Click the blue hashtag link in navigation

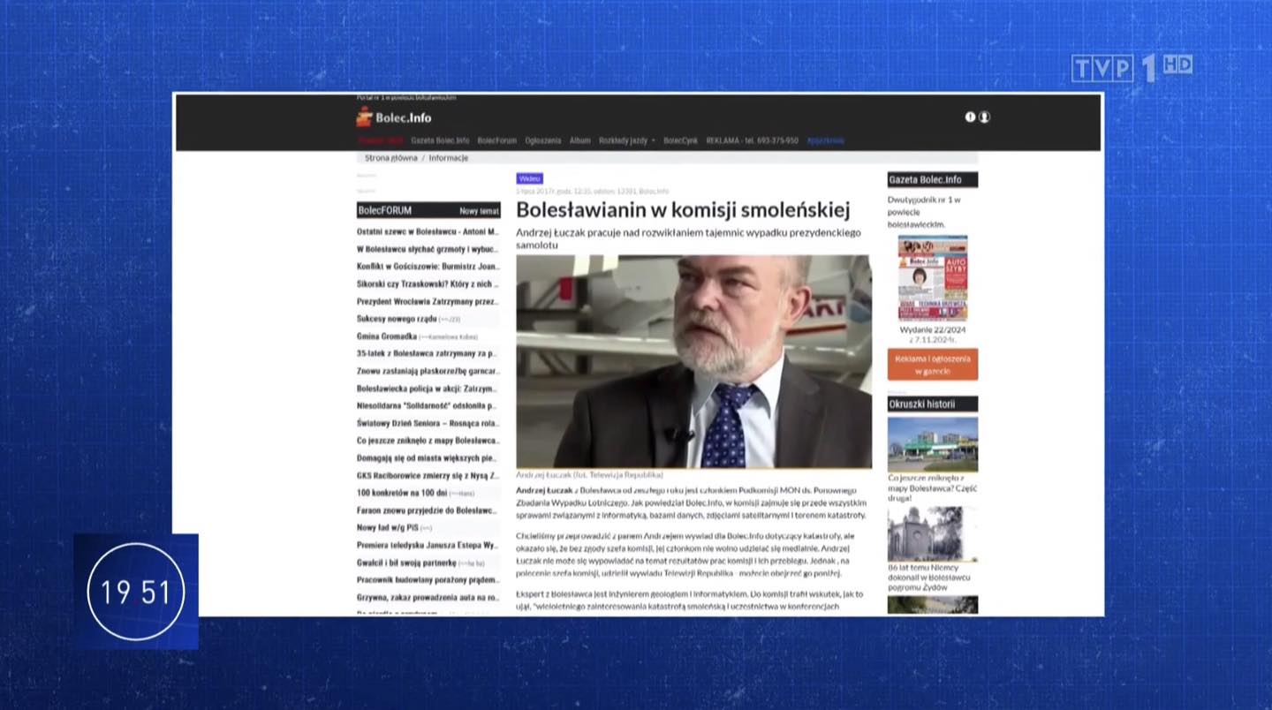point(825,140)
